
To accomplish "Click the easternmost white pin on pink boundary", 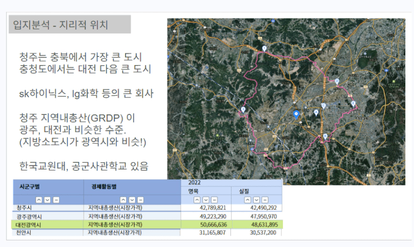I will [x=353, y=104].
